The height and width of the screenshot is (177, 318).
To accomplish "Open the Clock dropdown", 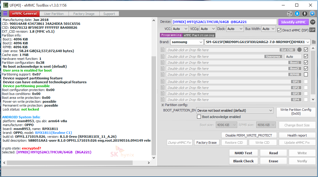I will (x=235, y=29).
